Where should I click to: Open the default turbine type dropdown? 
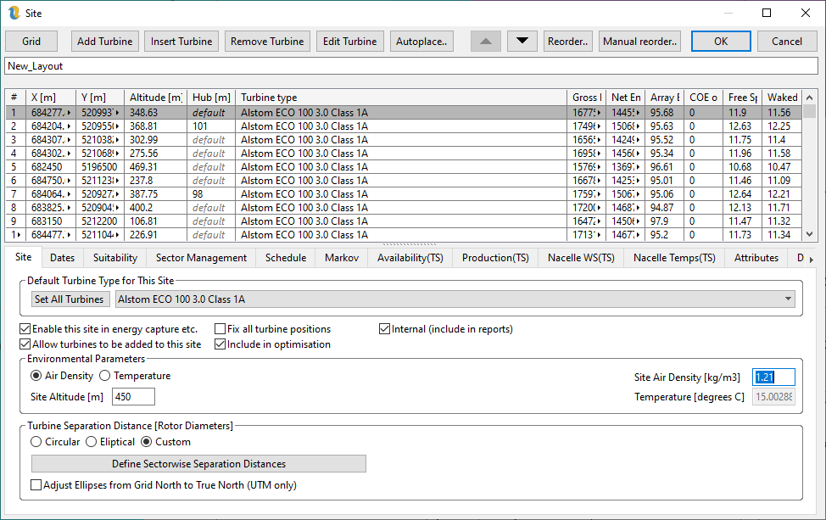789,299
